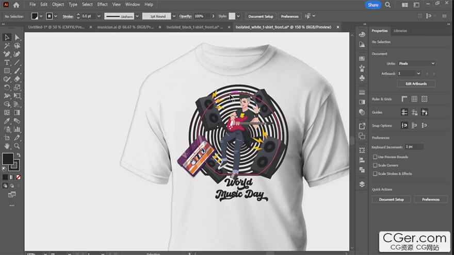Pick the Rectangle tool
Image resolution: width=454 pixels, height=255 pixels.
click(x=7, y=71)
